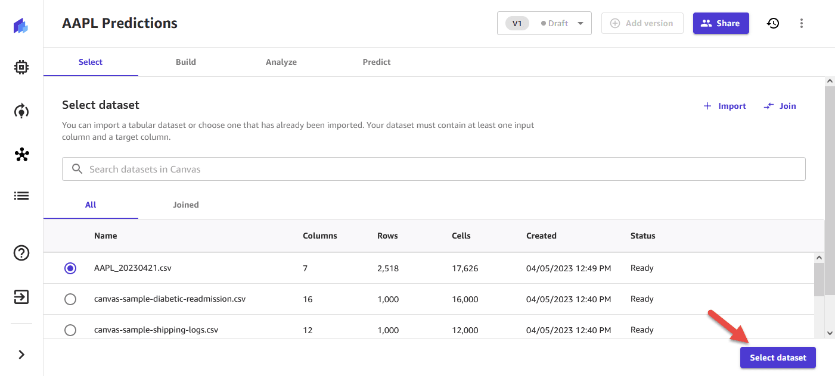Screen dimensions: 835x376
Task: Click the 04/05/2023 12:49 PM created date
Action: pos(569,268)
